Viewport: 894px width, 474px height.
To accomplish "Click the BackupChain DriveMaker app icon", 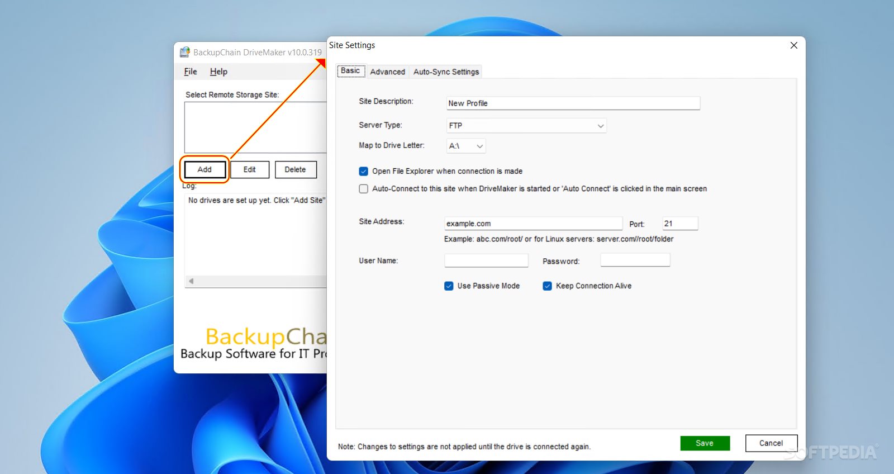I will [x=184, y=52].
